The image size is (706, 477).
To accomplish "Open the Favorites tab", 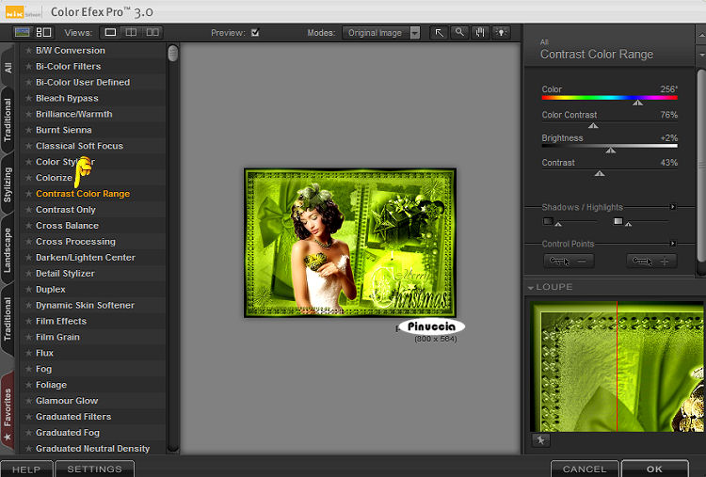I will click(8, 414).
